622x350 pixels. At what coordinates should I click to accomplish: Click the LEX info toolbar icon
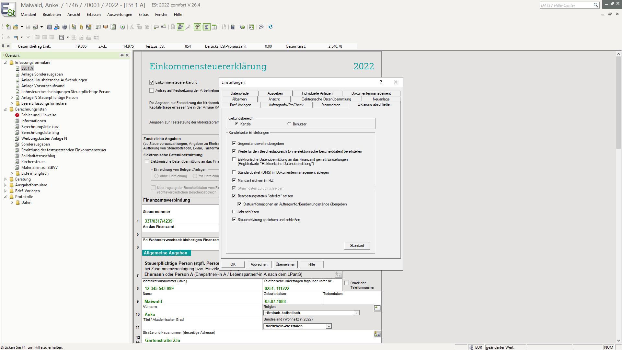[251, 27]
